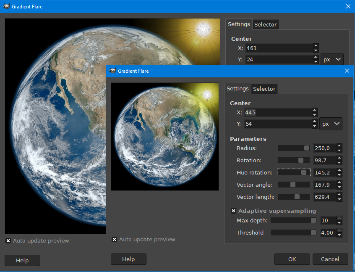Click the Threshold slider
This screenshot has width=355, height=272.
click(293, 232)
